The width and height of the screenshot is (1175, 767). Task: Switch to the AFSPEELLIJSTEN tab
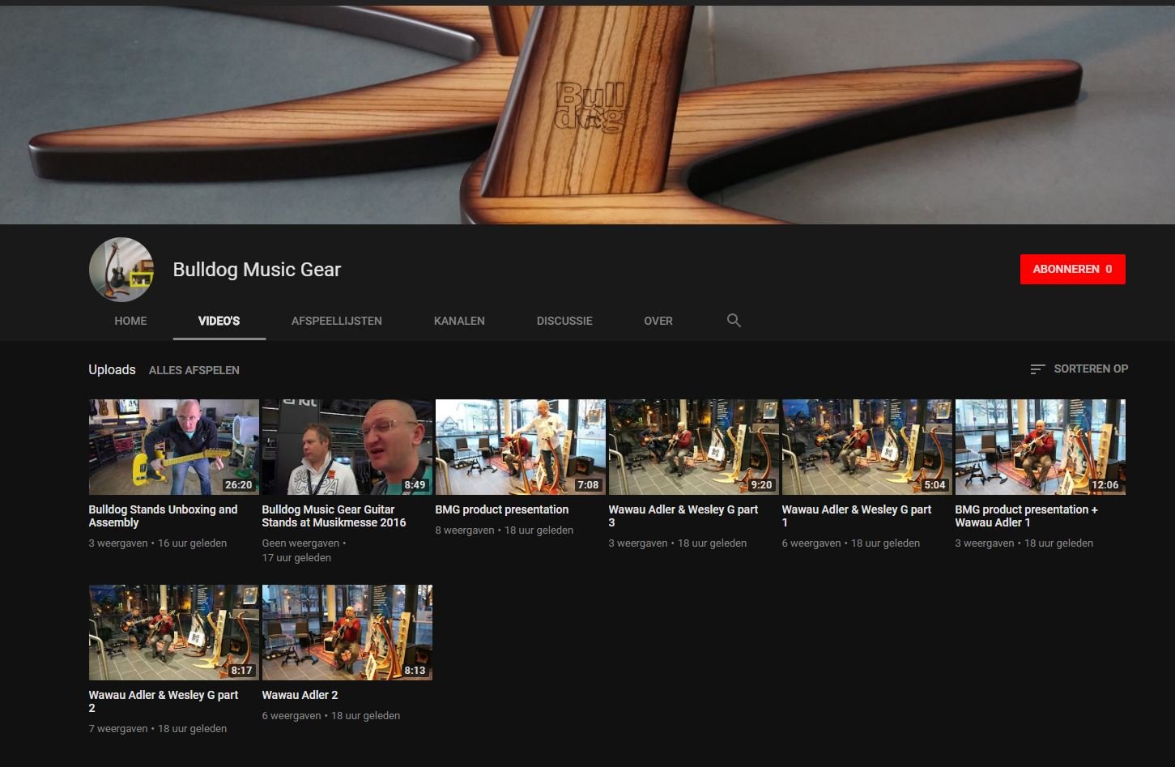[x=337, y=321]
